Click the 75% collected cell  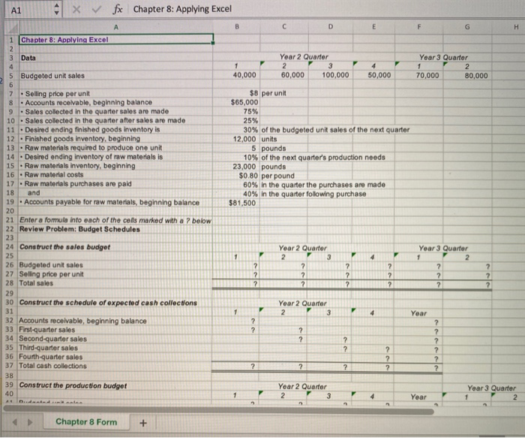[236, 111]
